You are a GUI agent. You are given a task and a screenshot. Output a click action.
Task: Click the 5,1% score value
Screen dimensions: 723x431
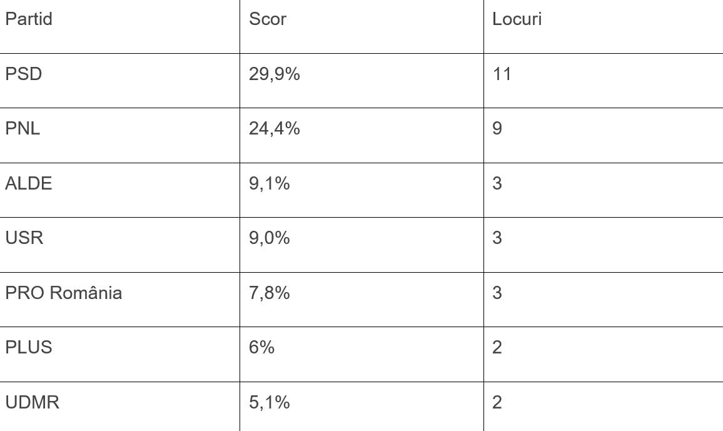pos(270,402)
